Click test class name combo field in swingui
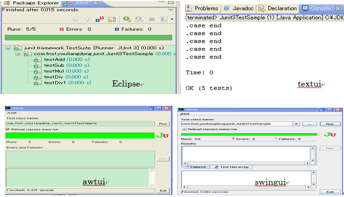 click(x=237, y=124)
